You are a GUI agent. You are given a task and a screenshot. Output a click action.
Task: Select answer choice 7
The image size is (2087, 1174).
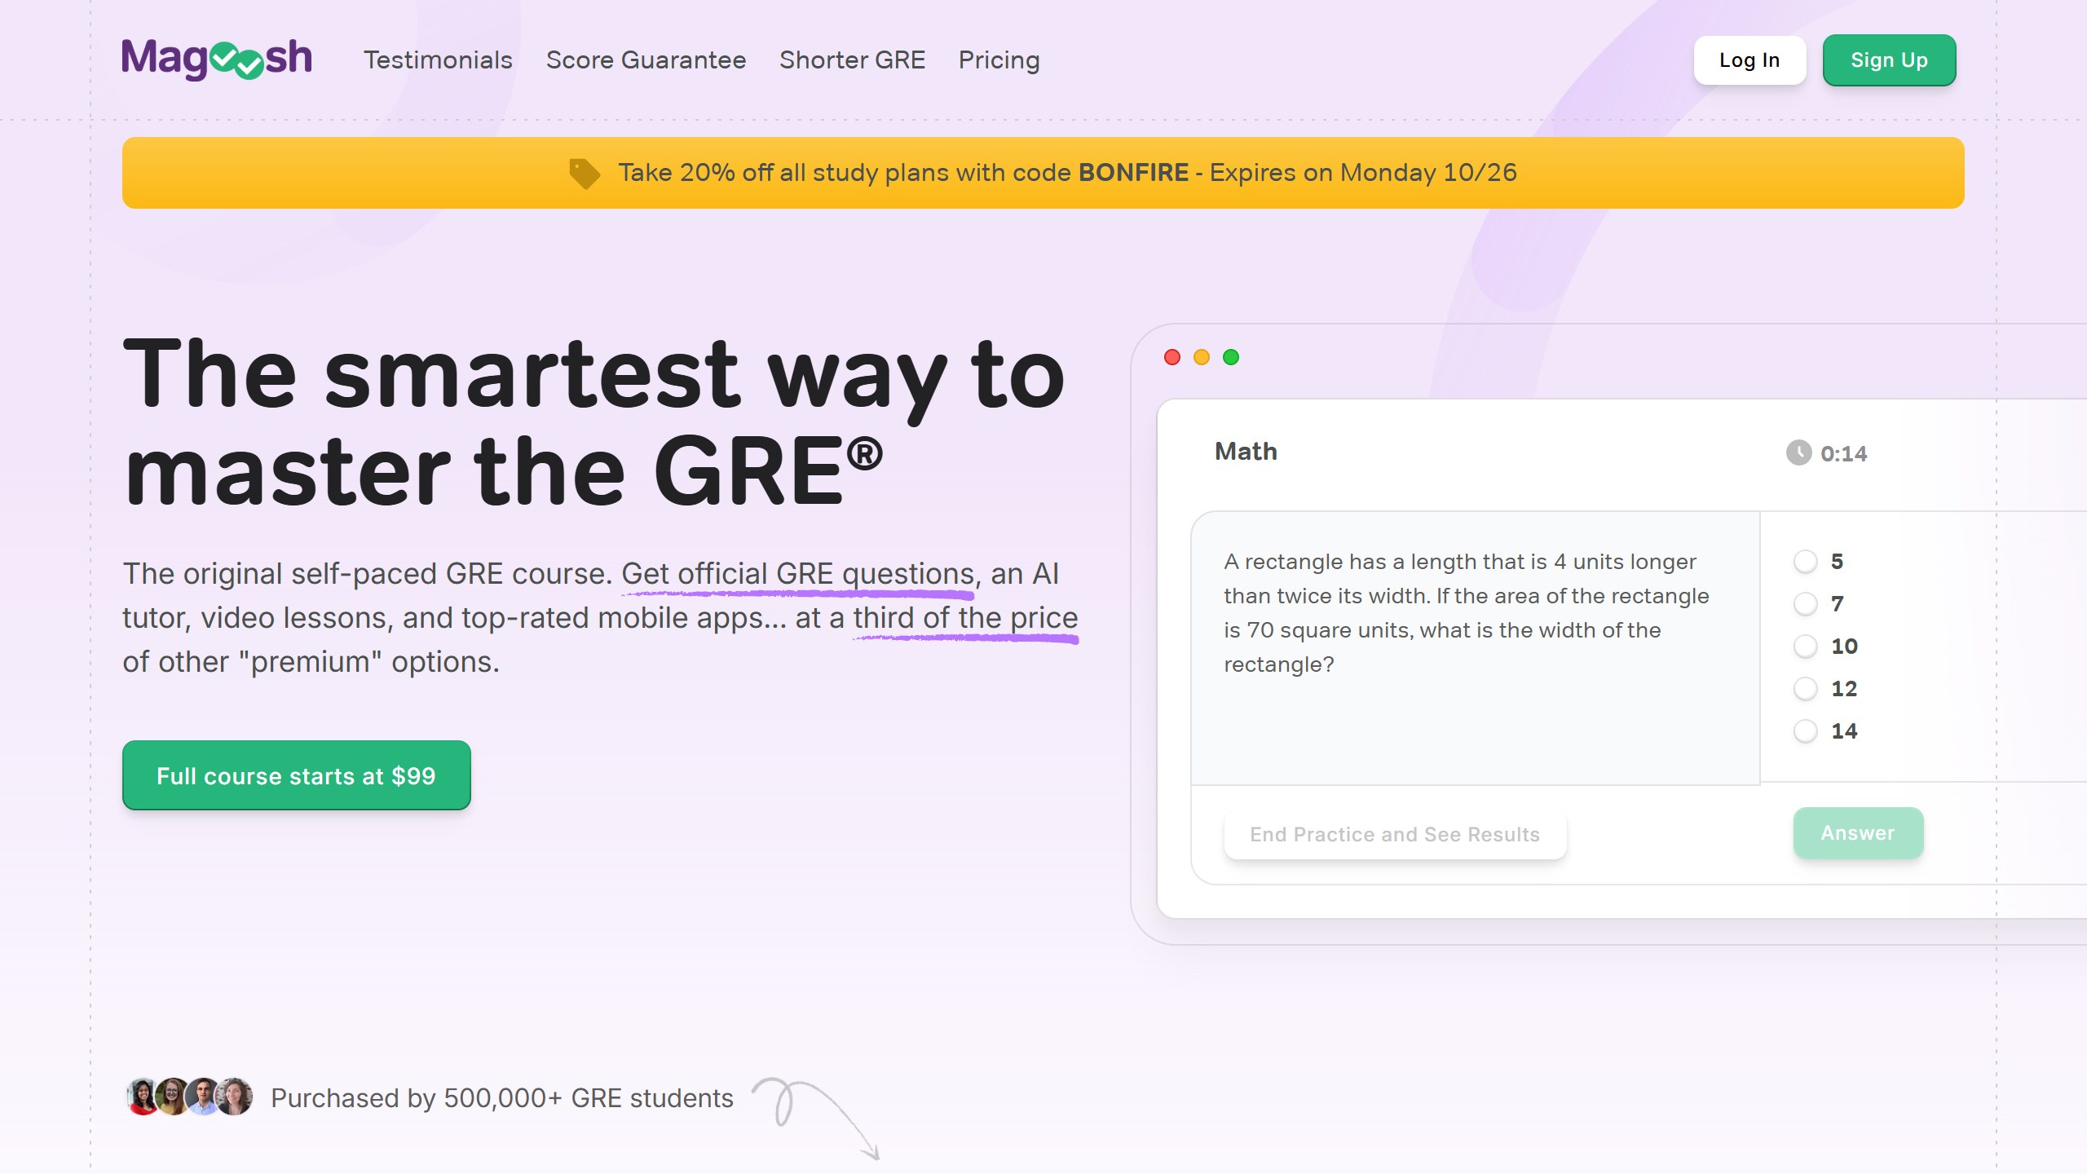point(1805,604)
